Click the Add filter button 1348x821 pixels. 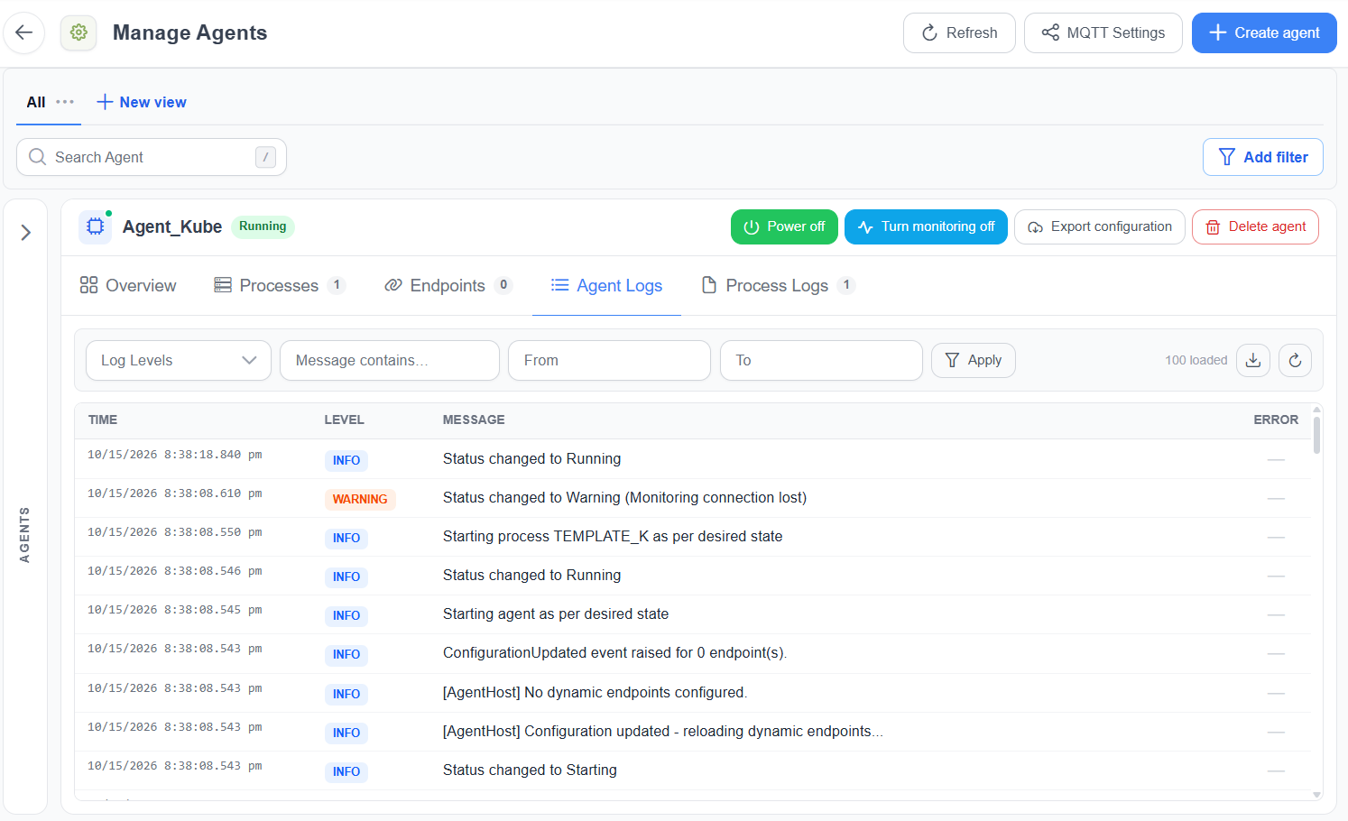(x=1263, y=157)
